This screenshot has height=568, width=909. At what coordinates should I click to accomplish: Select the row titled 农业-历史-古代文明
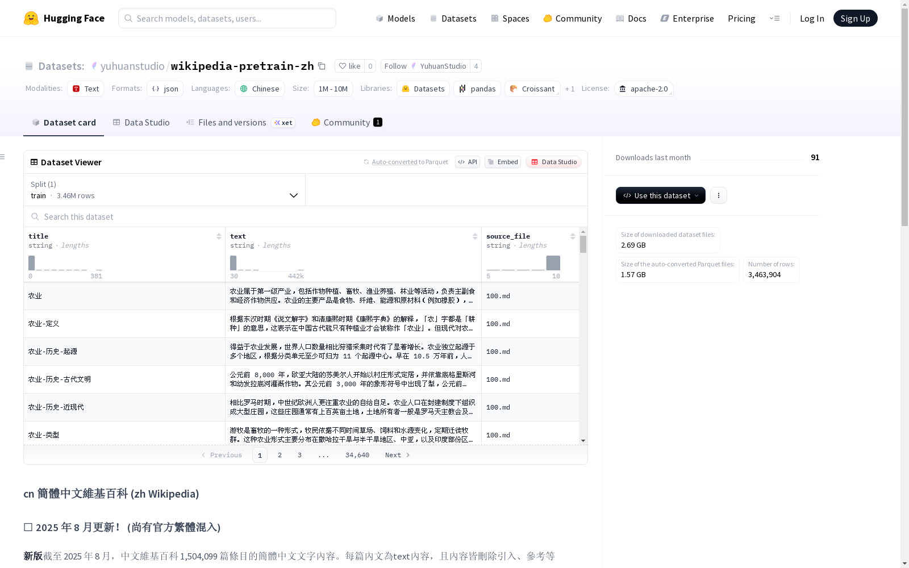point(301,379)
